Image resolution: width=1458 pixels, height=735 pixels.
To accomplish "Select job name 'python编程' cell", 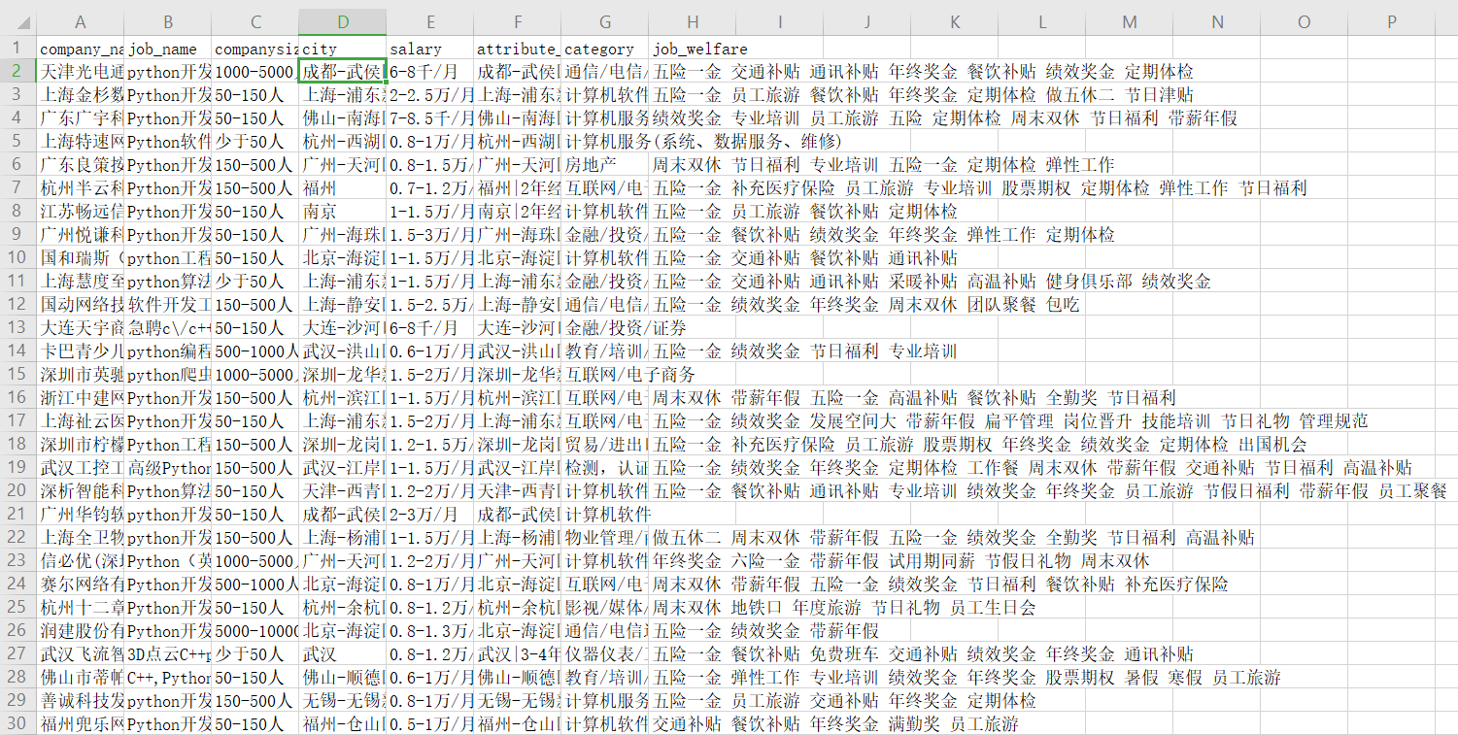I will pyautogui.click(x=168, y=351).
